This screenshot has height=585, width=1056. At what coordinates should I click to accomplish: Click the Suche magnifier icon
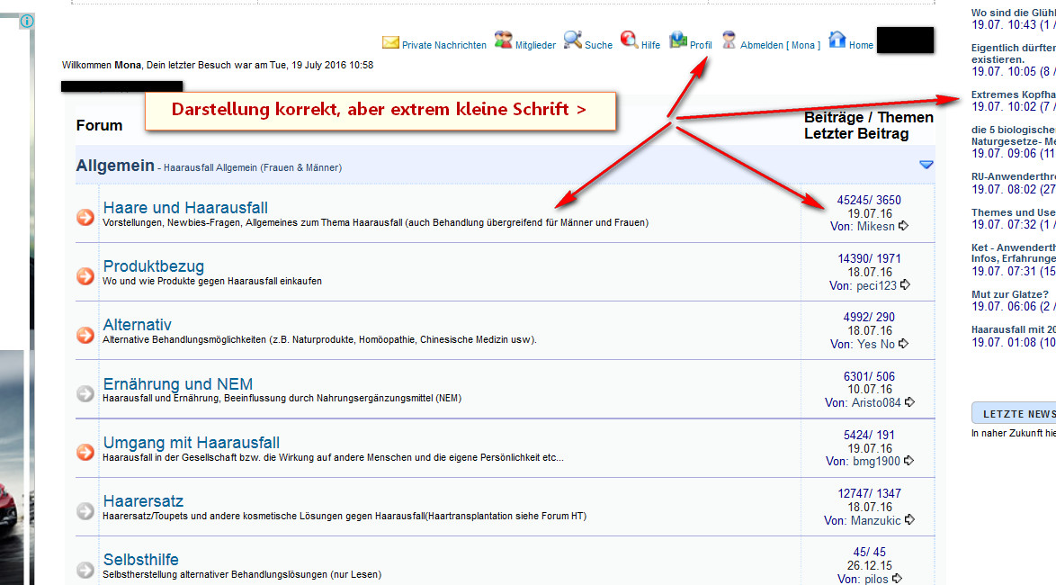[x=572, y=40]
